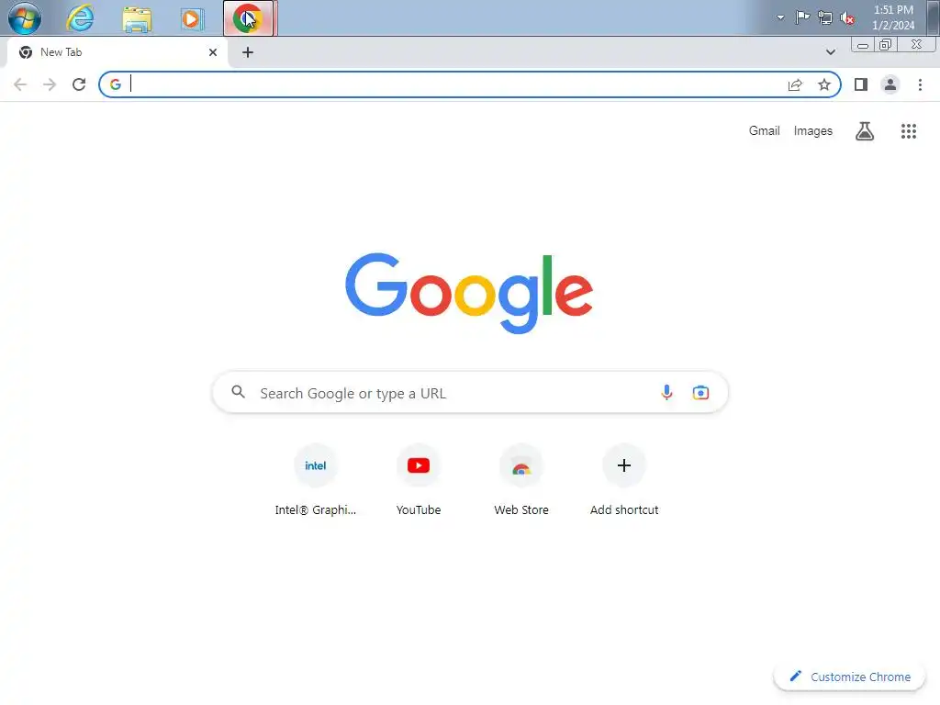
Task: Start voice search with microphone icon
Action: [666, 393]
